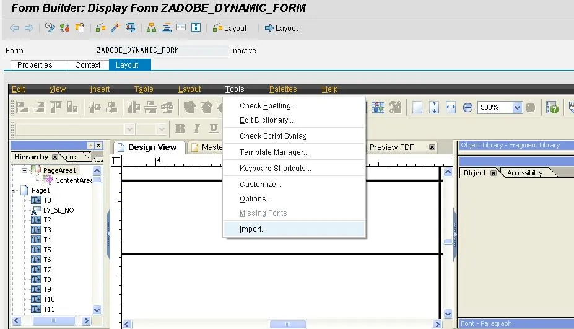
Task: Choose Keyboard Shortcuts menu entry
Action: 294,168
